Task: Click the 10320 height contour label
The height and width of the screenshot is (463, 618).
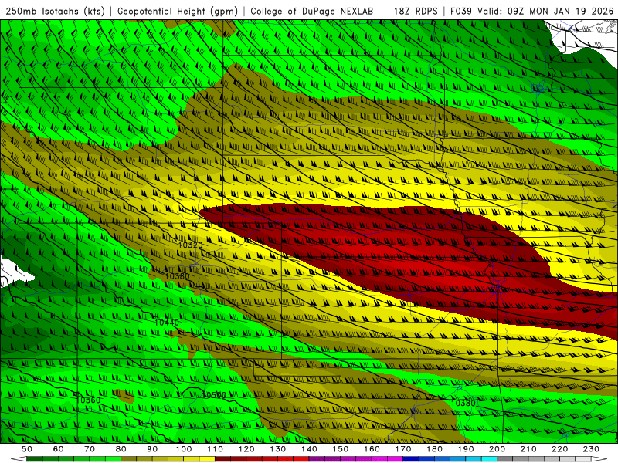Action: click(x=190, y=245)
